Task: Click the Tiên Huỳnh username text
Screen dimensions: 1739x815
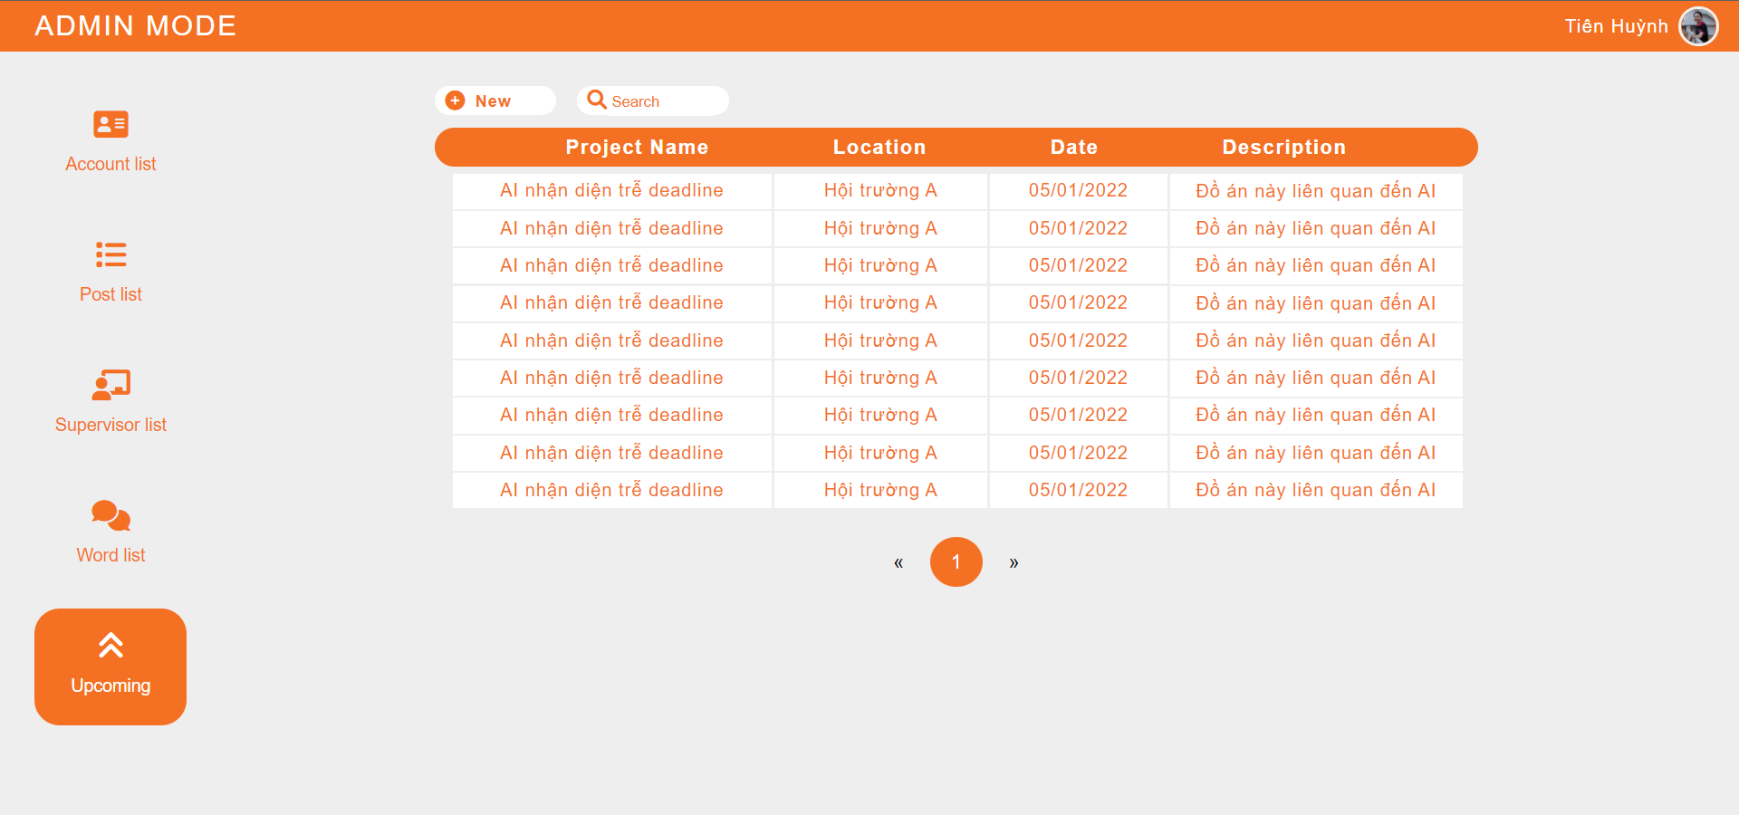Action: (x=1616, y=26)
